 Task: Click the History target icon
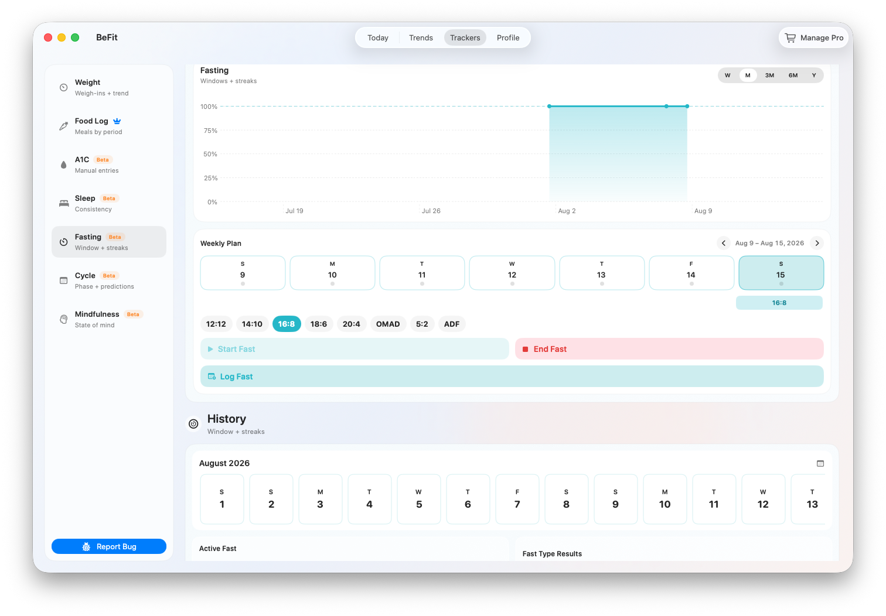pyautogui.click(x=193, y=424)
